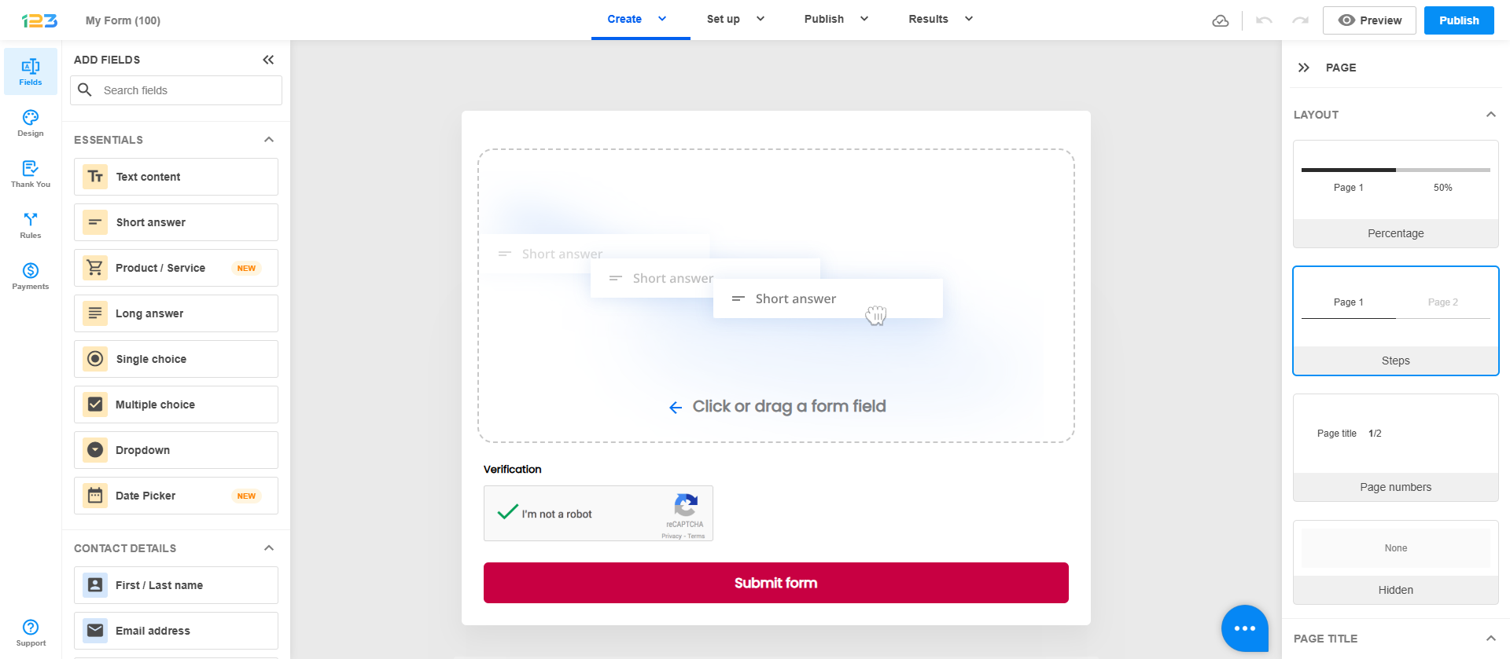This screenshot has height=659, width=1510.
Task: Open the Design panel in sidebar
Action: pos(31,123)
